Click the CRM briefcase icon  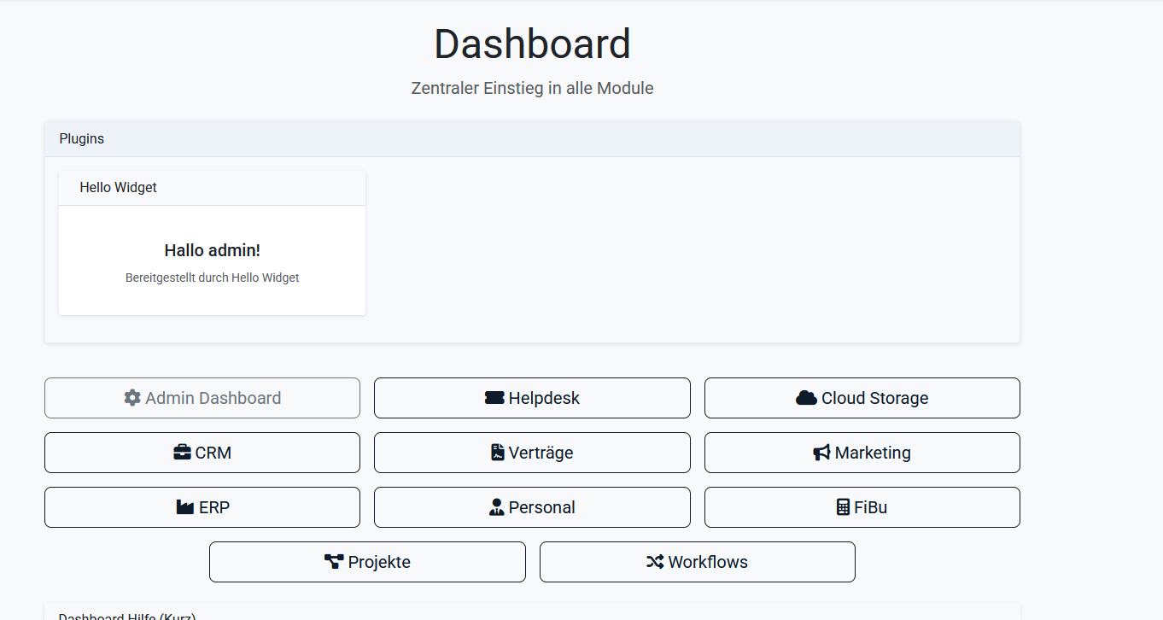pos(181,452)
